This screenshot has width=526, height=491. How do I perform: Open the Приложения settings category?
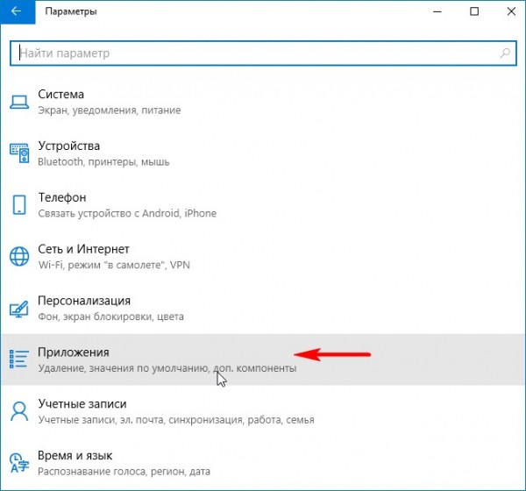263,359
